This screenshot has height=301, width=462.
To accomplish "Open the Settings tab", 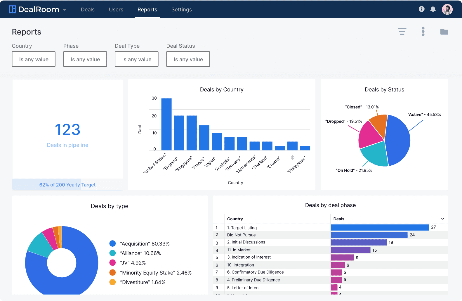I will tap(181, 10).
